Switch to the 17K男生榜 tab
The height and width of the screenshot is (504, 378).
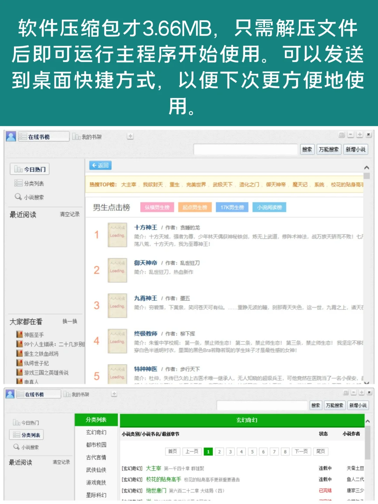[x=233, y=207]
